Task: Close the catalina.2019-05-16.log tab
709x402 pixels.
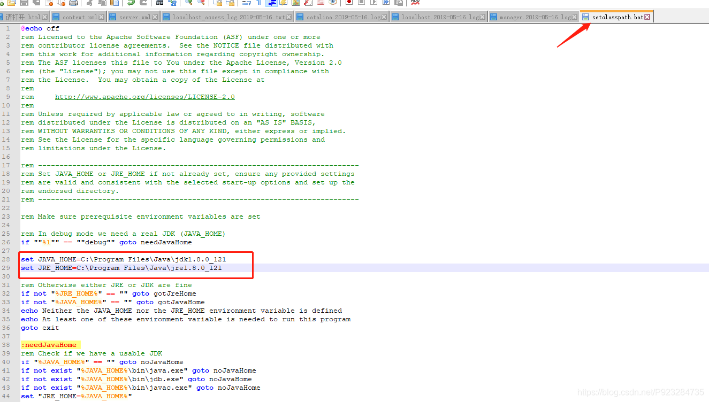Action: pyautogui.click(x=384, y=17)
